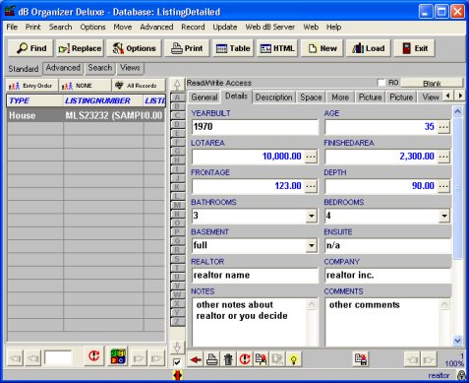
Task: Select the Views toolbar tab
Action: tap(130, 68)
